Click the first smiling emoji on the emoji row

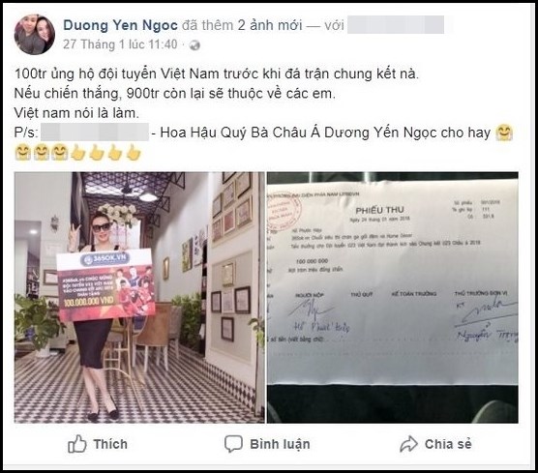[x=22, y=153]
